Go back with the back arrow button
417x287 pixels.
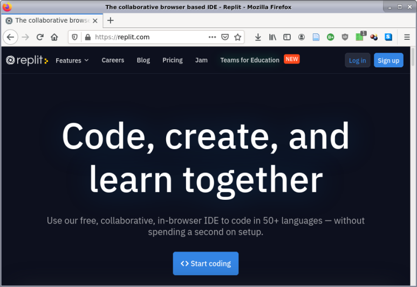[x=10, y=37]
